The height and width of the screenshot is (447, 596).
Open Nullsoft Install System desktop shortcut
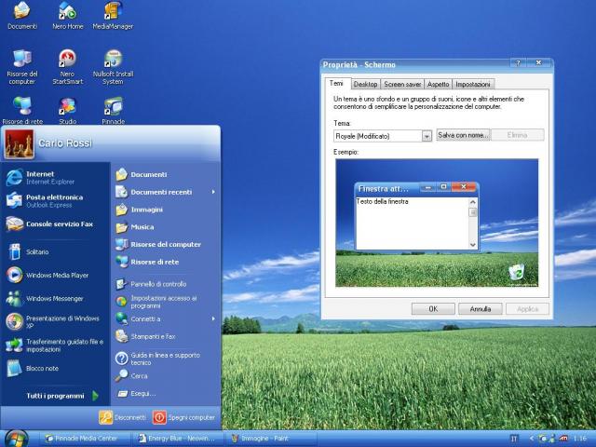pyautogui.click(x=113, y=67)
